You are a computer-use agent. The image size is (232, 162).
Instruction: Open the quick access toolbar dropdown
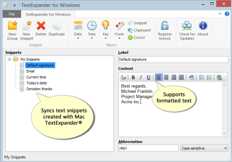(x=15, y=6)
